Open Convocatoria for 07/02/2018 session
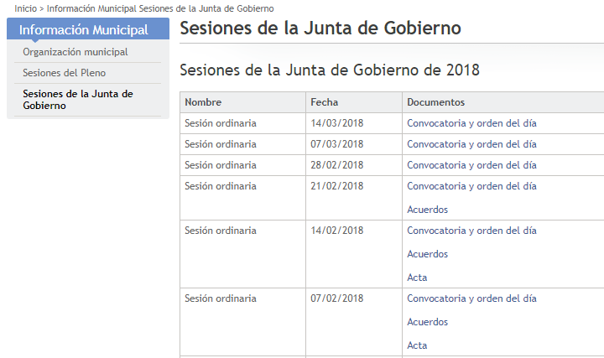Viewport: 604px width, 358px height. coord(471,298)
